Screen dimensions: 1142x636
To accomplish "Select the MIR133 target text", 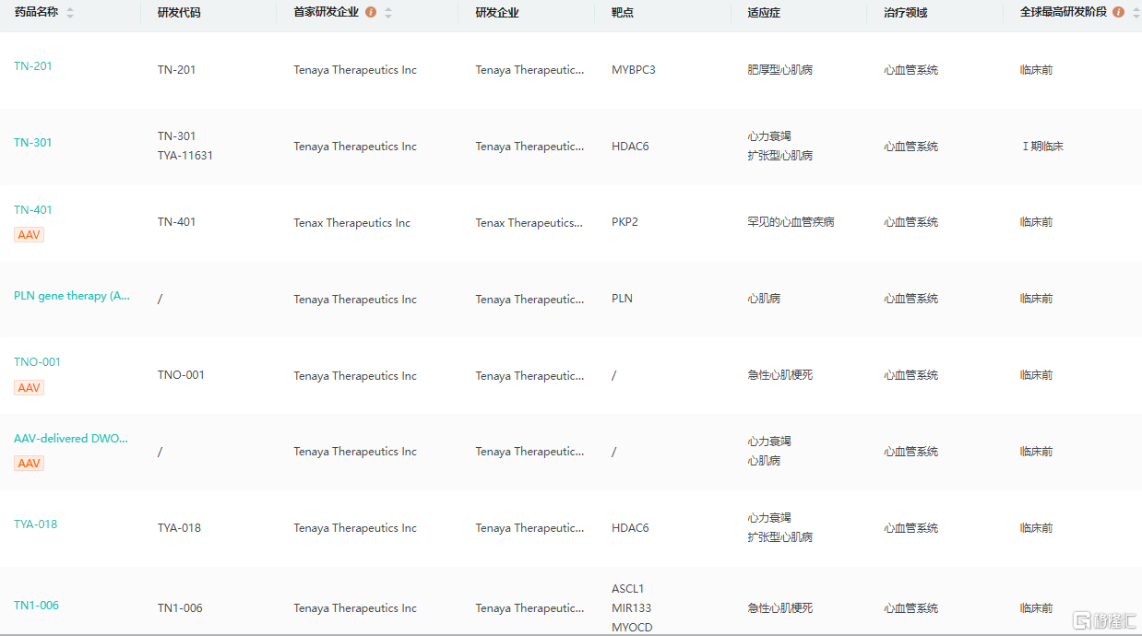I will [631, 608].
